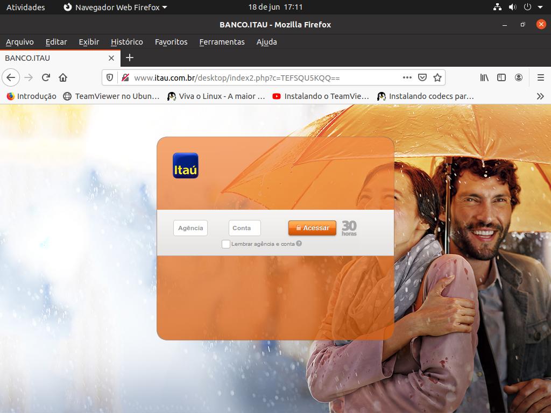Screen dimensions: 551x413
Task: Minimize the Firefox window
Action: tap(505, 25)
